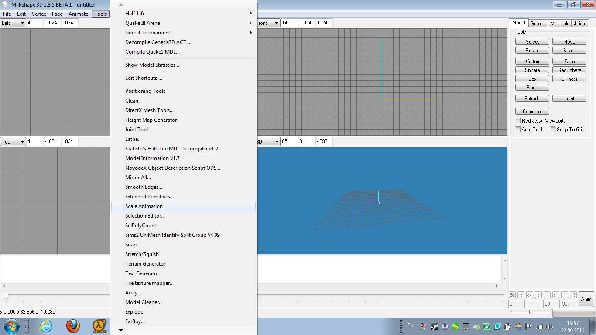Toggle the Auto Tool checkbox
Screen dimensions: 596x335
pyautogui.click(x=518, y=130)
